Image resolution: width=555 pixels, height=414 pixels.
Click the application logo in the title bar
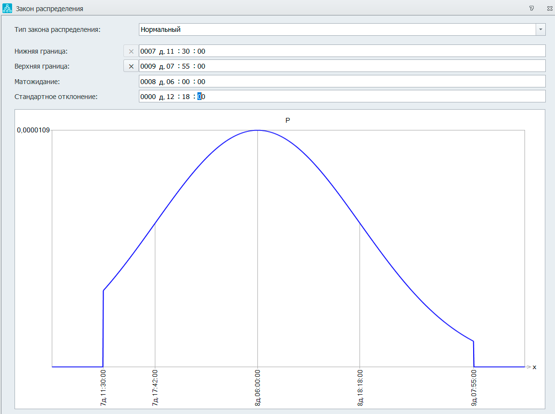click(7, 8)
